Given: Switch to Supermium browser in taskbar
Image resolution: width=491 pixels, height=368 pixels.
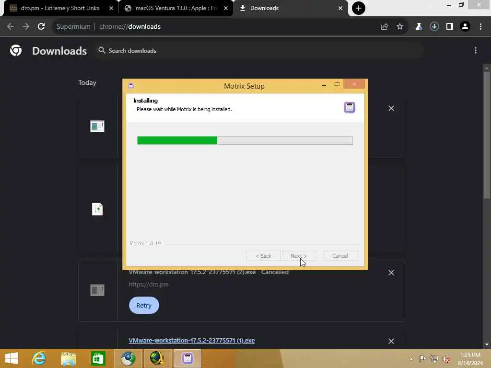Looking at the screenshot, I should [128, 358].
